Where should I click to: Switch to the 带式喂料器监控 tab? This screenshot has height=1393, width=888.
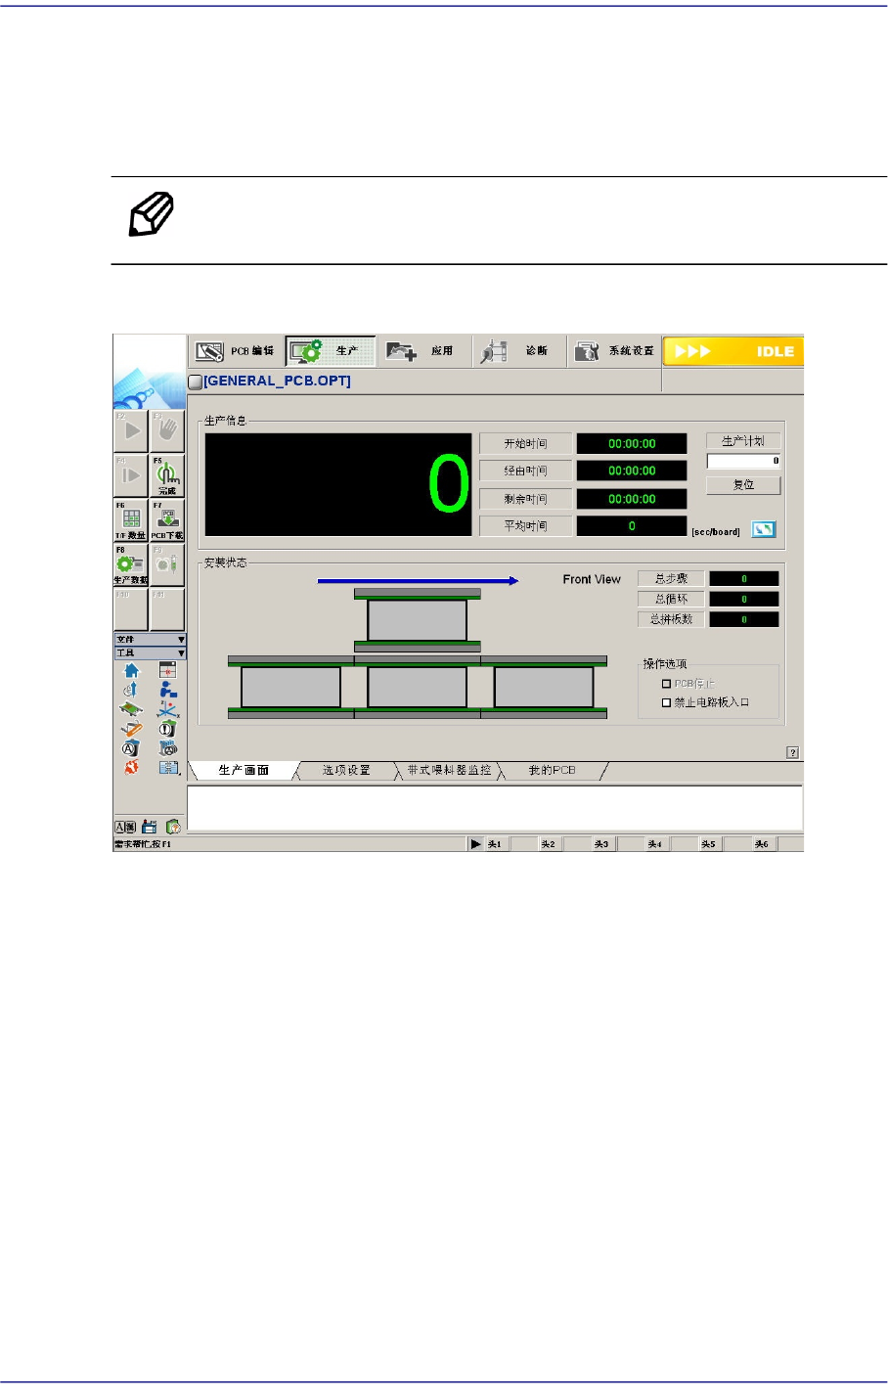(450, 771)
